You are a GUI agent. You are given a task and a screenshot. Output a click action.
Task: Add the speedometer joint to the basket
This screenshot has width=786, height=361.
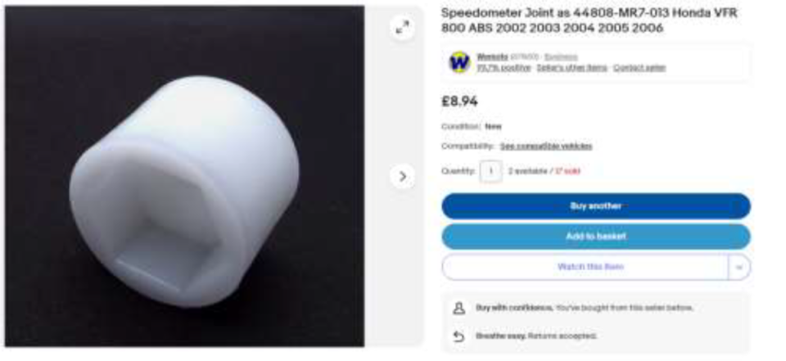[595, 236]
